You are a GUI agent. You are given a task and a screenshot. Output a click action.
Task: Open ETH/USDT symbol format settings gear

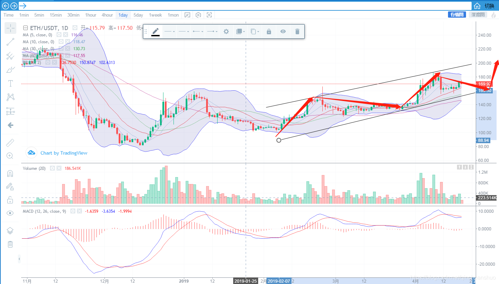(x=75, y=28)
